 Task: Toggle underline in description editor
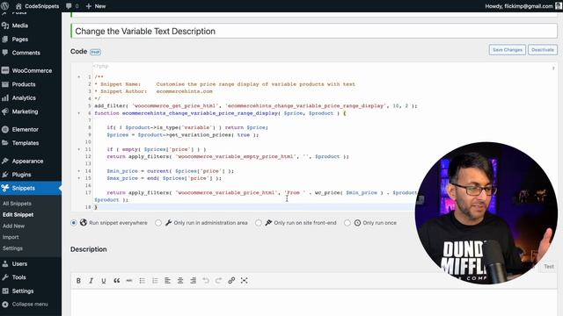click(x=104, y=281)
